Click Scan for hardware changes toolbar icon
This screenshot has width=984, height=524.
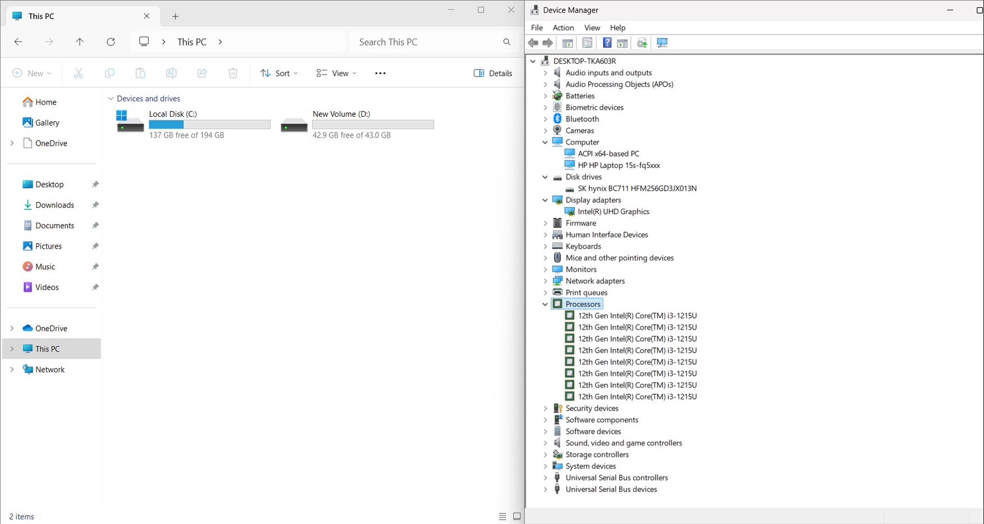(662, 43)
